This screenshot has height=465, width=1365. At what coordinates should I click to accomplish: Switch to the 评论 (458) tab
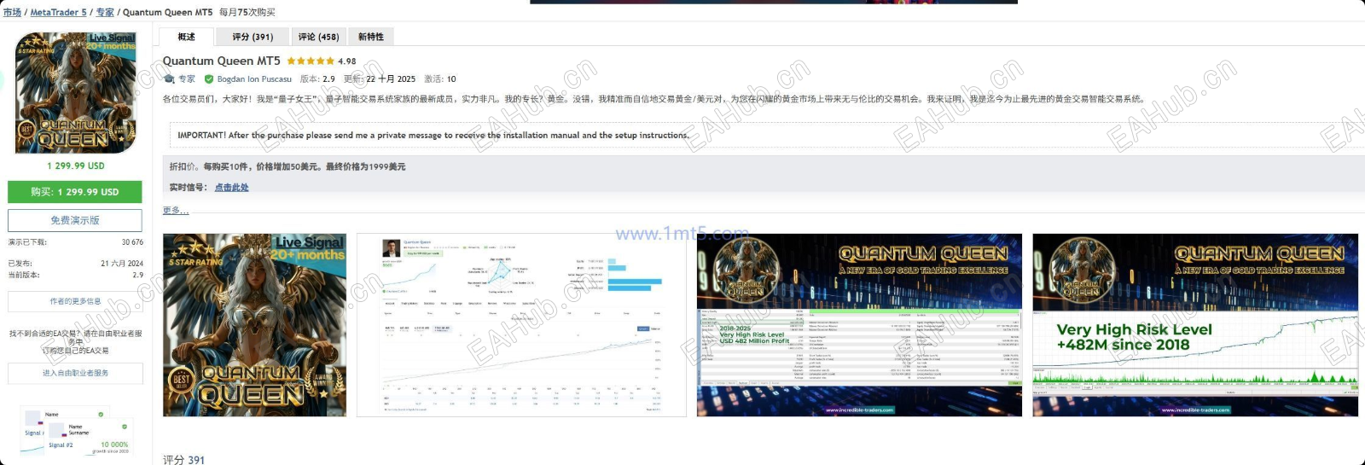click(318, 37)
